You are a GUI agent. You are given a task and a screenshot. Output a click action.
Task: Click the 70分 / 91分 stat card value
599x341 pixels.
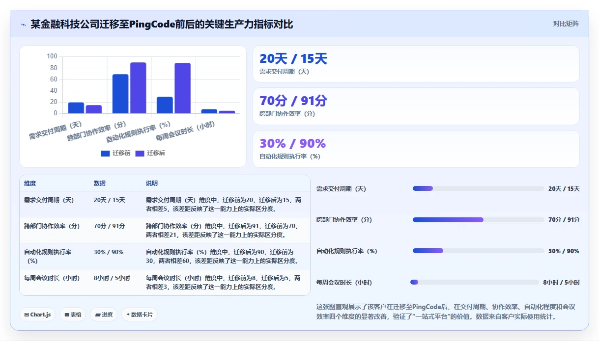(293, 101)
